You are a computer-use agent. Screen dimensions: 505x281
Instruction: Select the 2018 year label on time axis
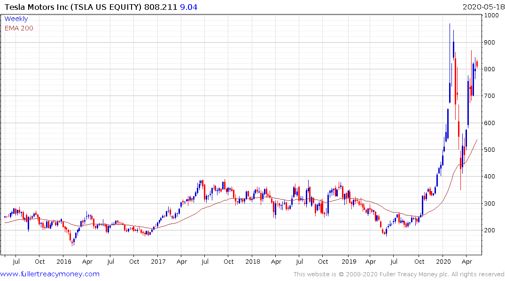coord(253,261)
